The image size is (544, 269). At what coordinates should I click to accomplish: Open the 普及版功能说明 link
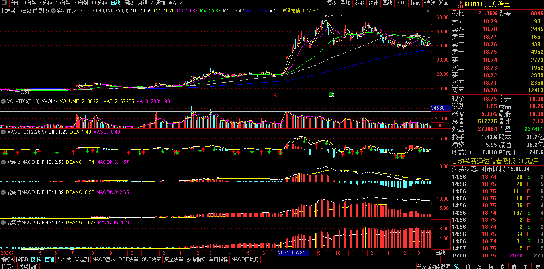click(x=433, y=266)
